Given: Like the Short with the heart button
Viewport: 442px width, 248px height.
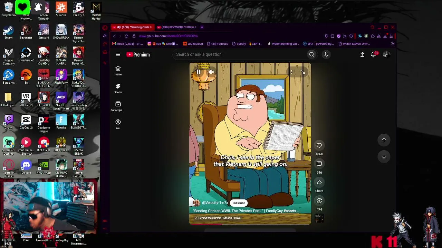Looking at the screenshot, I should coord(319,145).
